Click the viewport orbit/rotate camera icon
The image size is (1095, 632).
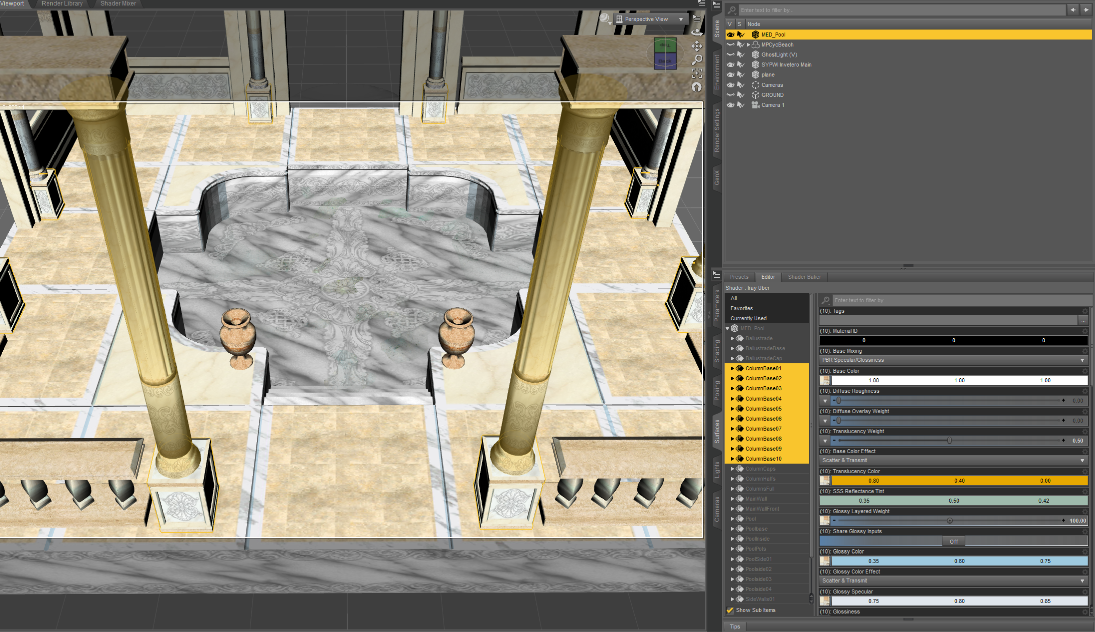697,32
